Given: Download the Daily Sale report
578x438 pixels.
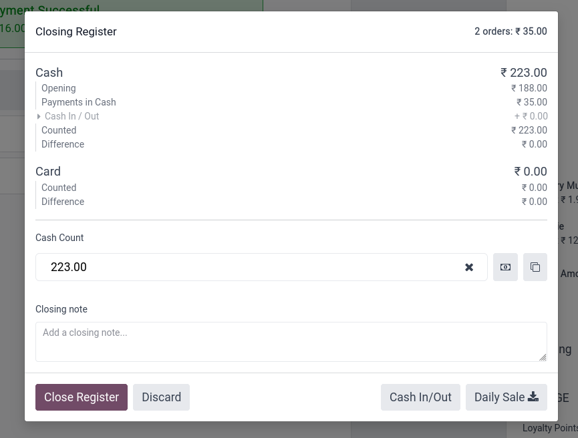Looking at the screenshot, I should [506, 397].
